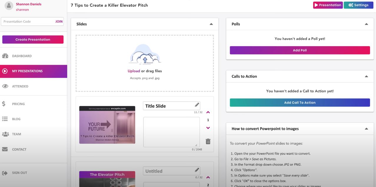Open My Presentations menu item
Screen dimensions: 376x187
[34, 71]
